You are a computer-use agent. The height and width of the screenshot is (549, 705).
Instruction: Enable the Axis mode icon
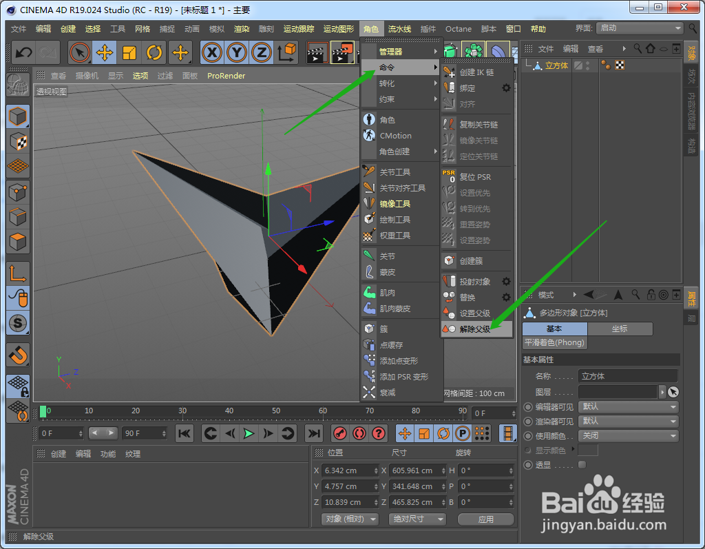pyautogui.click(x=18, y=273)
